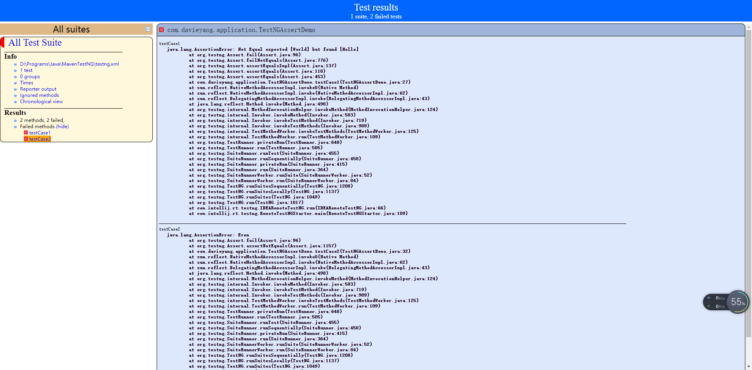Click the com.davieyang.application.TestNGAssertDemo header
The image size is (752, 370).
pyautogui.click(x=241, y=30)
